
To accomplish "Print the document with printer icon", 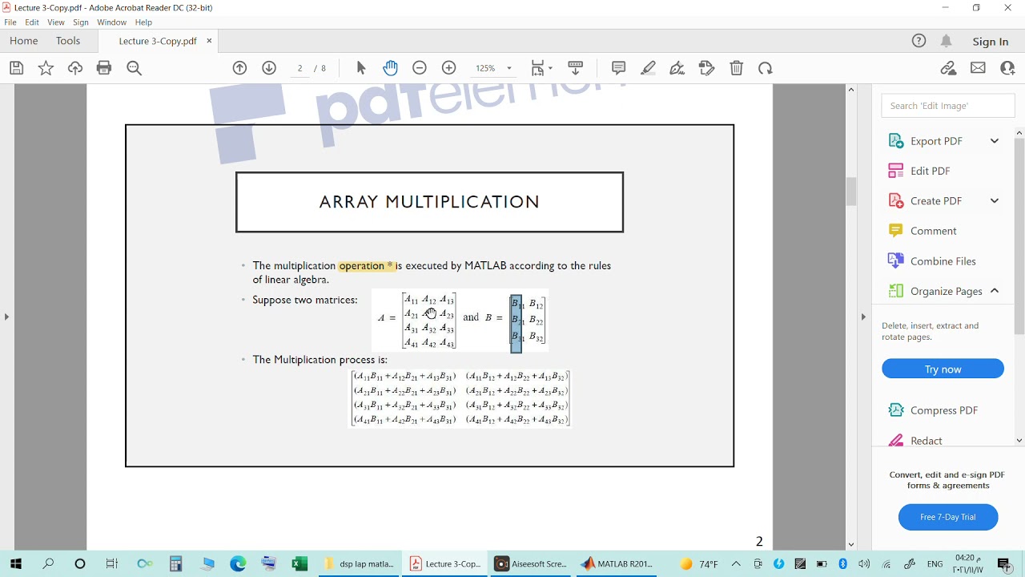I will [x=104, y=68].
